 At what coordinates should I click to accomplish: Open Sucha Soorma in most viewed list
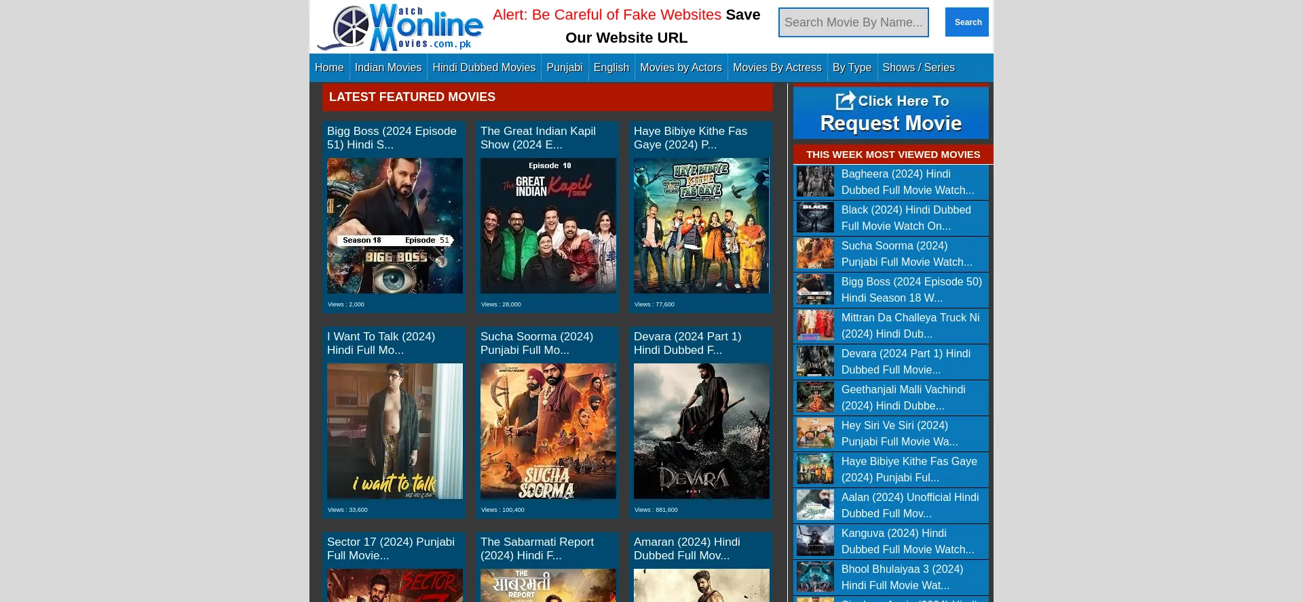pos(908,254)
